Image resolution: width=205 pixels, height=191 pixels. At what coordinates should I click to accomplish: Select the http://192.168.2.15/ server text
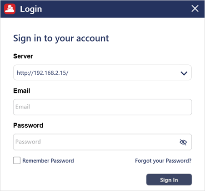43,73
